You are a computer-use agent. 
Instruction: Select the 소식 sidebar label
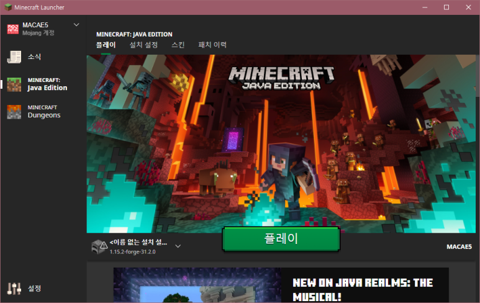pos(34,57)
